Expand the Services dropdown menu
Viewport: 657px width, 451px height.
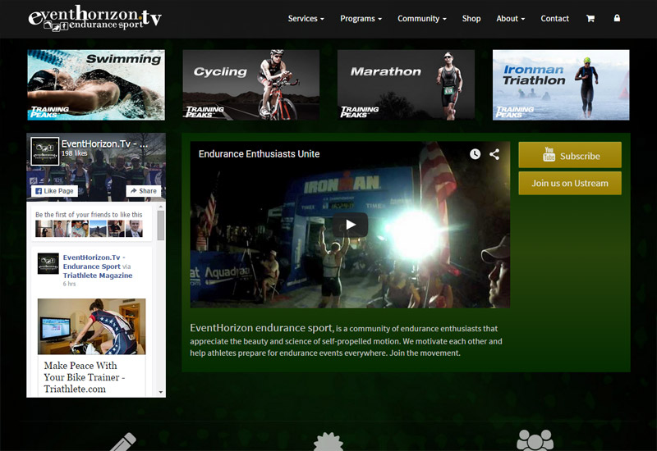click(306, 18)
